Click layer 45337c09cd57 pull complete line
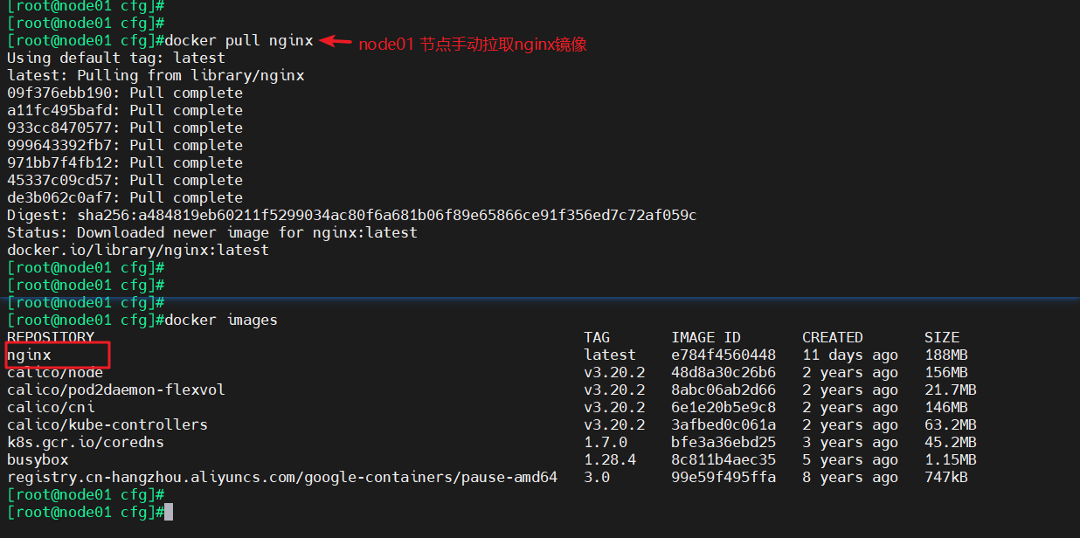 pyautogui.click(x=125, y=180)
